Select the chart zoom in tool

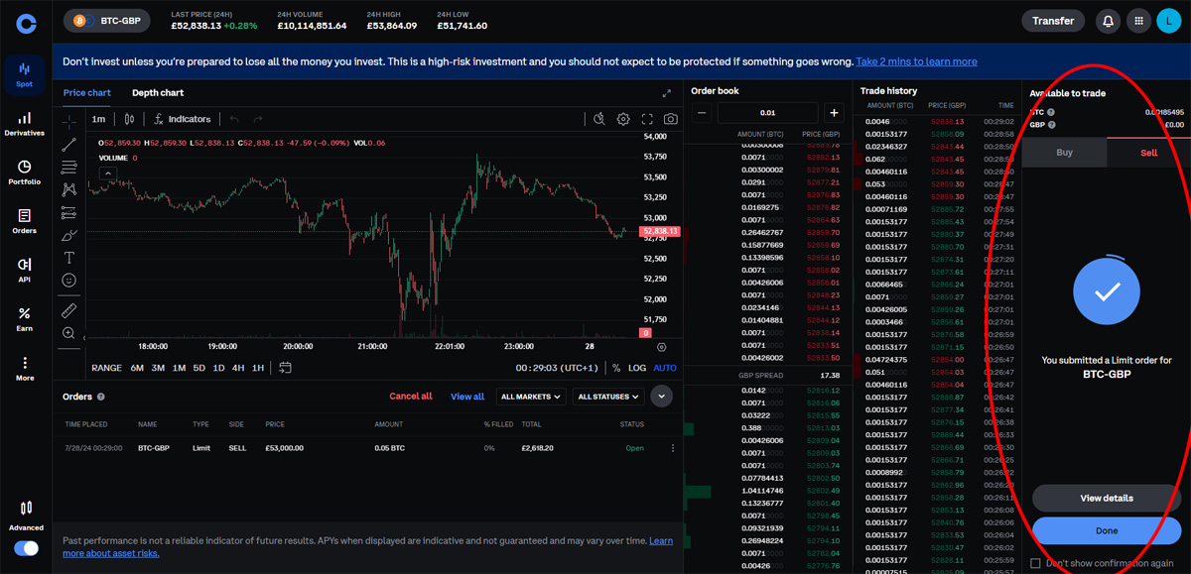point(68,333)
